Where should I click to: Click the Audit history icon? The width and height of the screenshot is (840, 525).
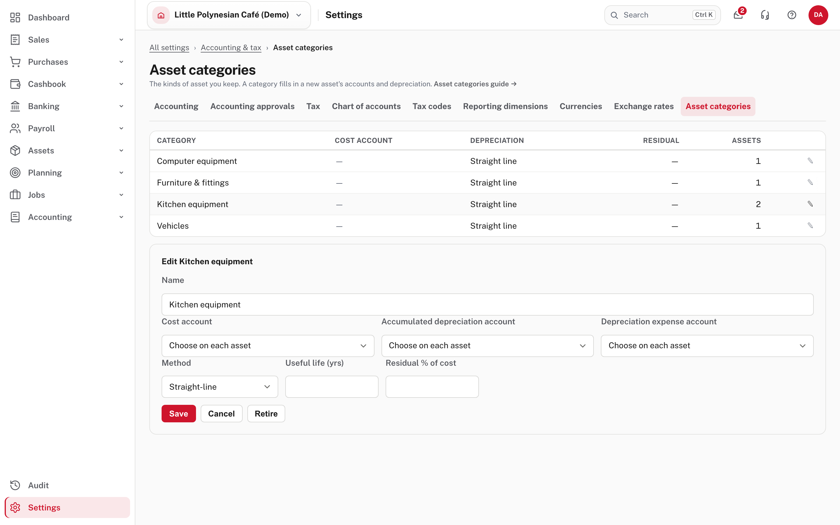pyautogui.click(x=15, y=485)
